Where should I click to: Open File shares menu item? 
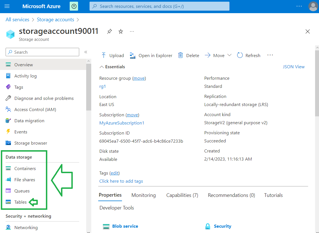click(25, 180)
